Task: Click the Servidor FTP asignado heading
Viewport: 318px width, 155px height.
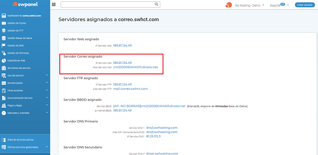Action: (x=81, y=78)
